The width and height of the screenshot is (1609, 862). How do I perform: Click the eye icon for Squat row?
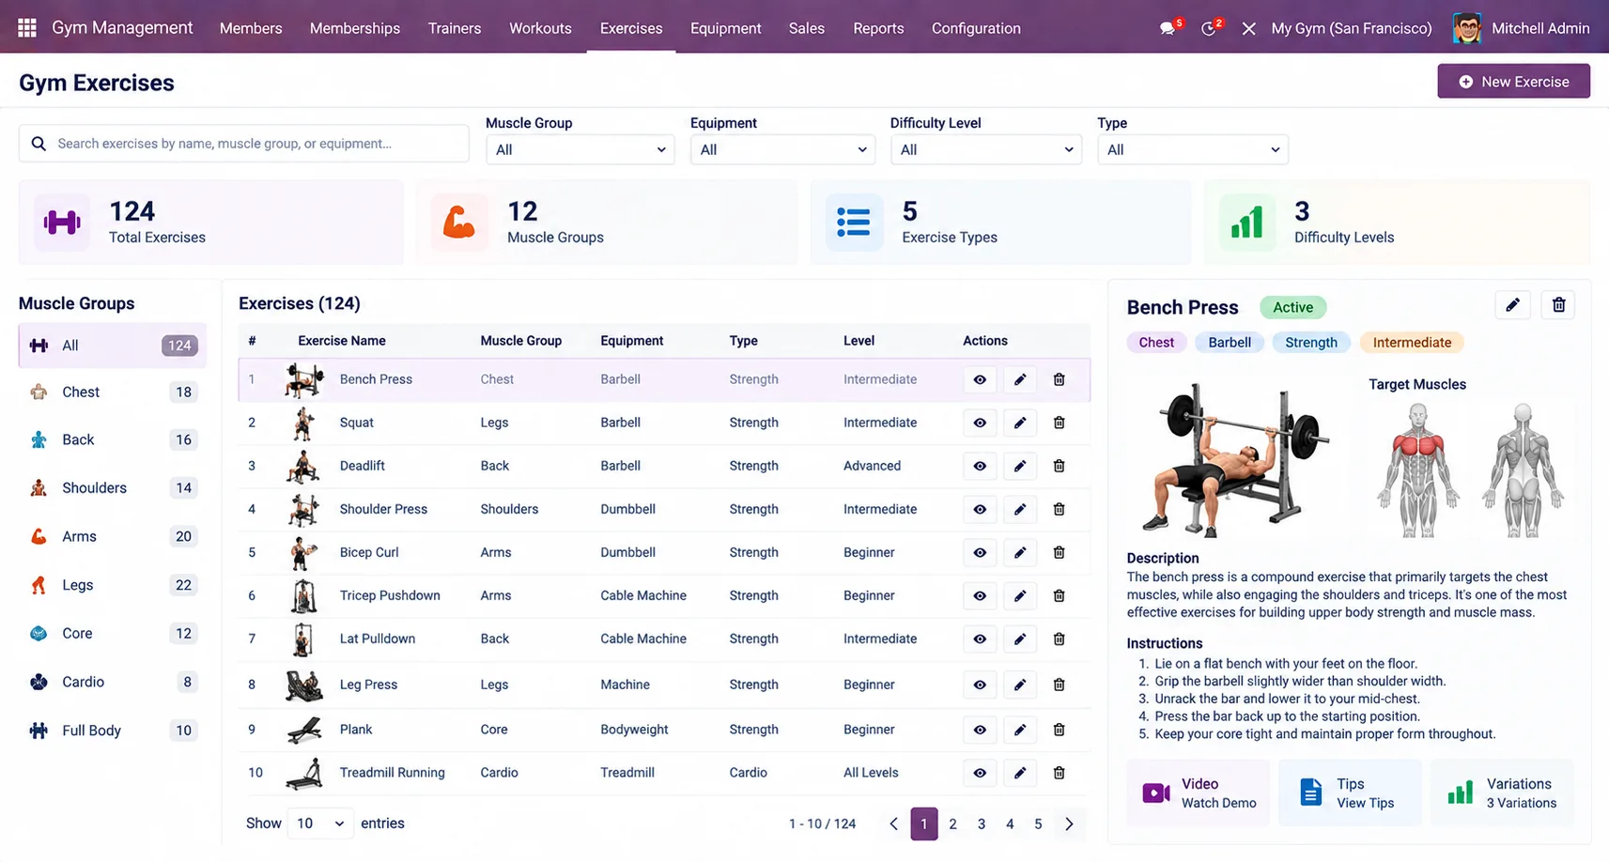tap(980, 423)
